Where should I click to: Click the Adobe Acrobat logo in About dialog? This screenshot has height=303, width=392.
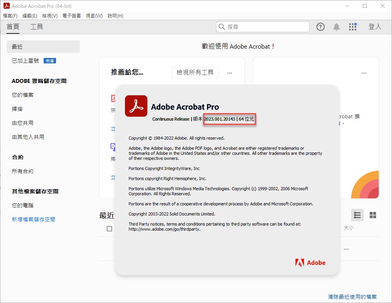(136, 106)
